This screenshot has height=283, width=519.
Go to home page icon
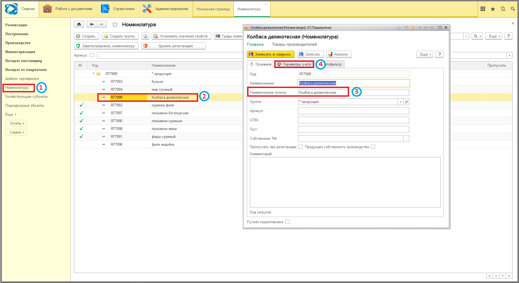pos(79,24)
